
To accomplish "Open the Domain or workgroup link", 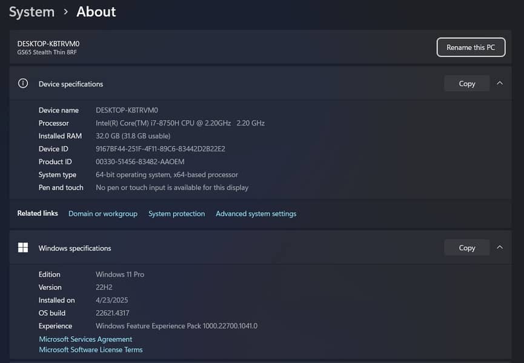I will coord(103,213).
